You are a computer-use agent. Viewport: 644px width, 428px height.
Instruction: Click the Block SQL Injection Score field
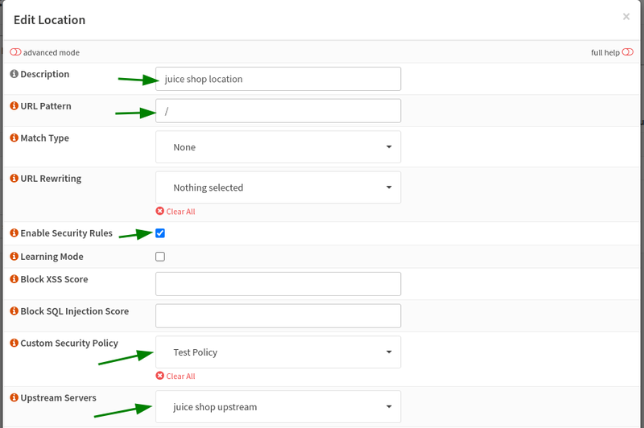point(278,315)
